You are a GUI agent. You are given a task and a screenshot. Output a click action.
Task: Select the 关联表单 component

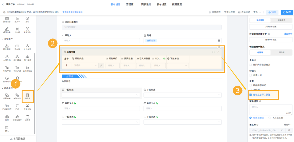coord(7,96)
